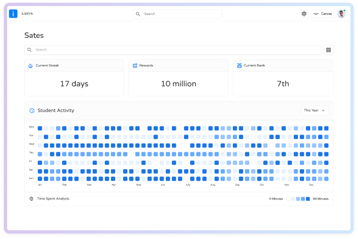Click into the Sates page search box
The width and height of the screenshot is (358, 239).
(176, 50)
